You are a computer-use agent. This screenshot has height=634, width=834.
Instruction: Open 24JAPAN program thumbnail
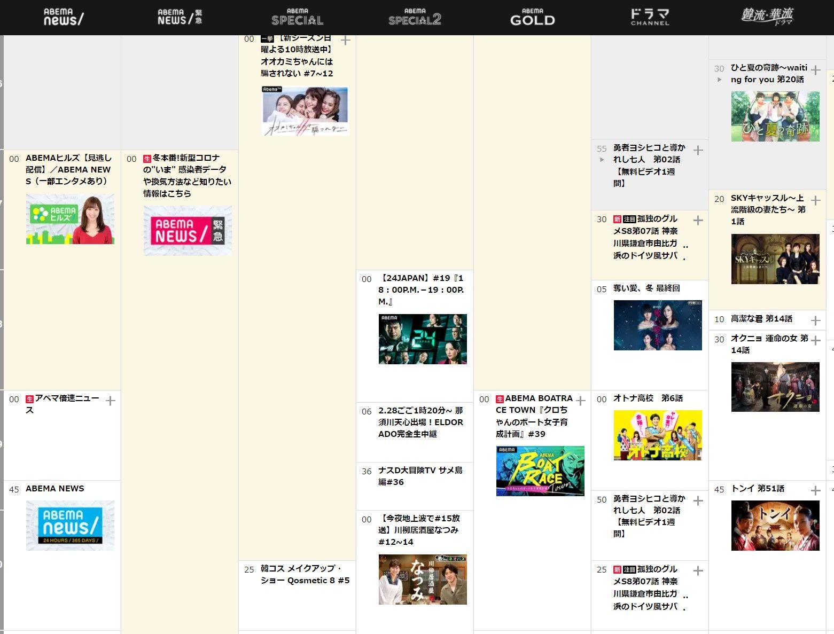[423, 339]
